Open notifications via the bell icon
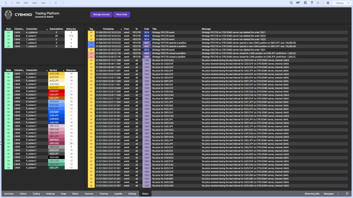The width and height of the screenshot is (353, 198). (x=328, y=3)
